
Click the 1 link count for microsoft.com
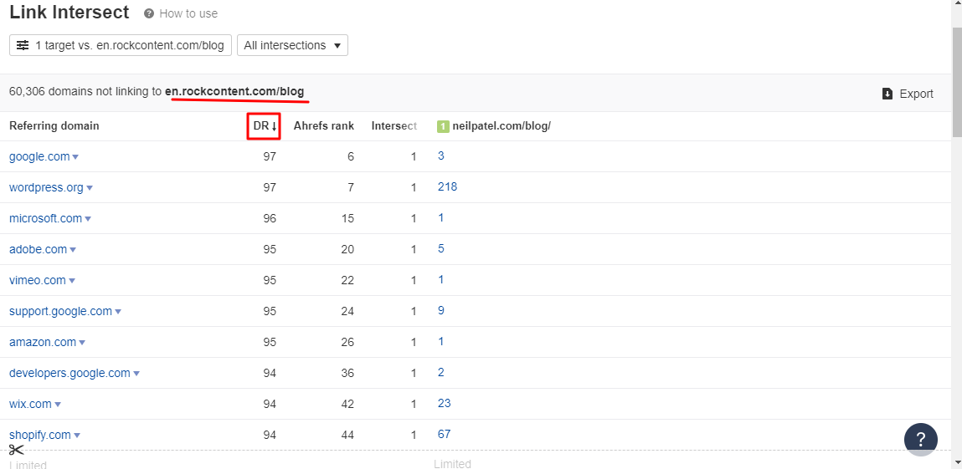(441, 218)
